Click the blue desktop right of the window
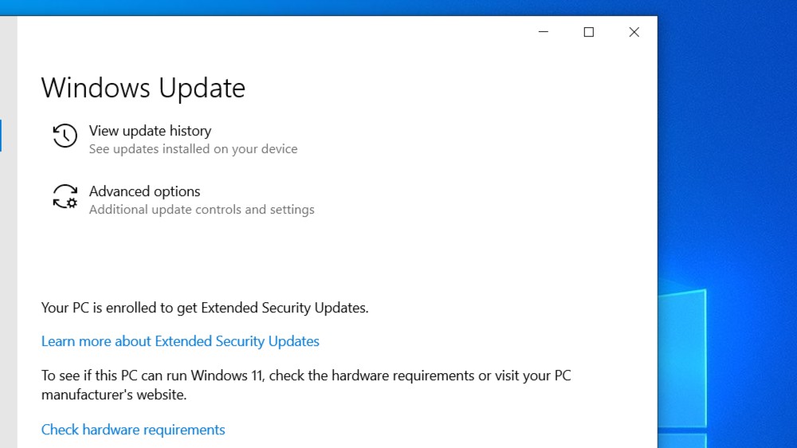Screen dimensions: 797x448 coord(727,152)
